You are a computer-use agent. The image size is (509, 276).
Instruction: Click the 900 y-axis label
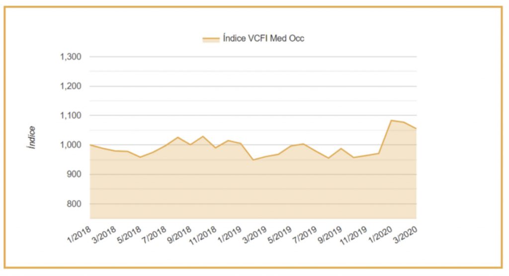pos(74,175)
